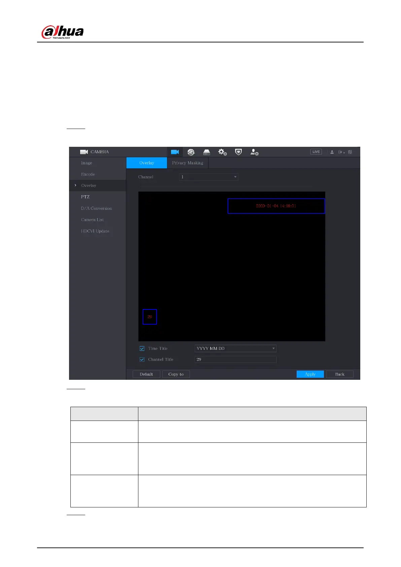Expand the YYYY MM DD date format dropdown
Screen dimensions: 401x567
coord(236,348)
